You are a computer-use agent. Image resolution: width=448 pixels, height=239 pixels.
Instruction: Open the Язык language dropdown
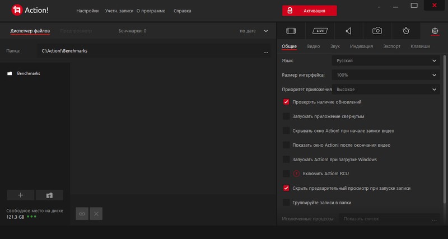tap(385, 60)
